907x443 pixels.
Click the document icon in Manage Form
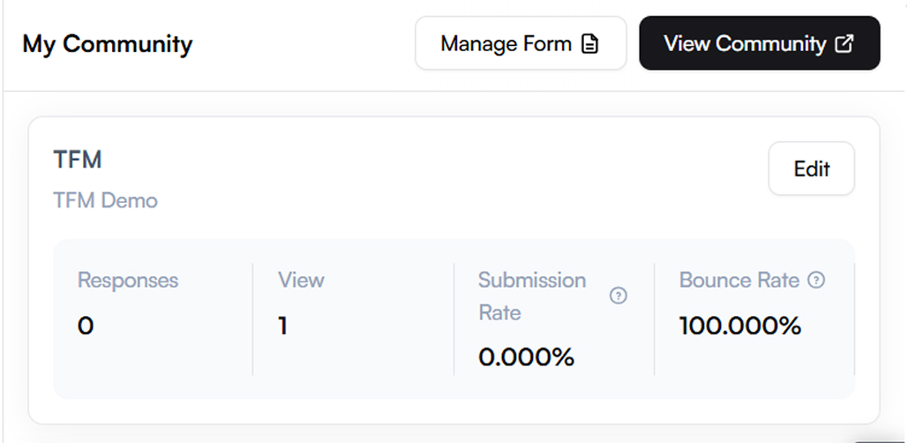589,44
